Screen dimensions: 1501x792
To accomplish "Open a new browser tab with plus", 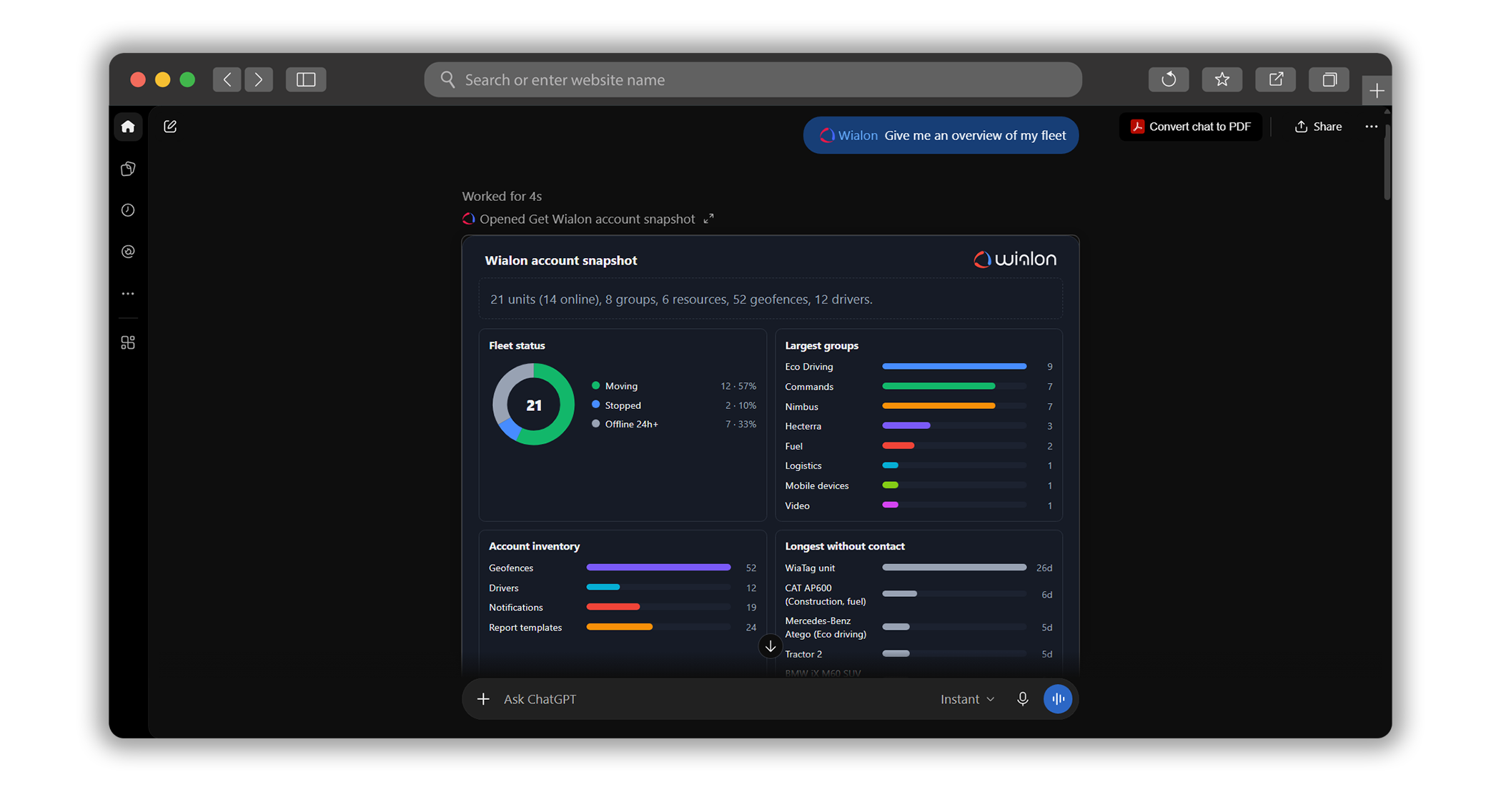I will click(1377, 91).
